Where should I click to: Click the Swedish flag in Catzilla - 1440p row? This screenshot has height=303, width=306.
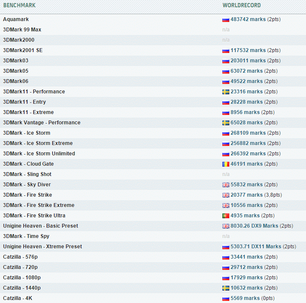225,288
